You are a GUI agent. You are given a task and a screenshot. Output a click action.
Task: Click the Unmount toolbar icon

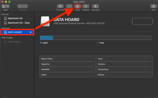(95, 6)
